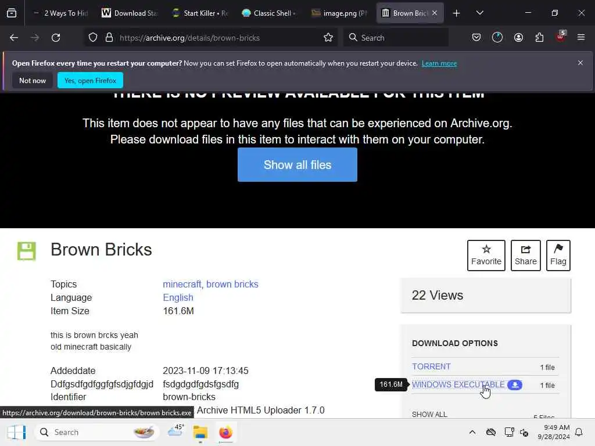Open network display tray icon

(x=509, y=432)
